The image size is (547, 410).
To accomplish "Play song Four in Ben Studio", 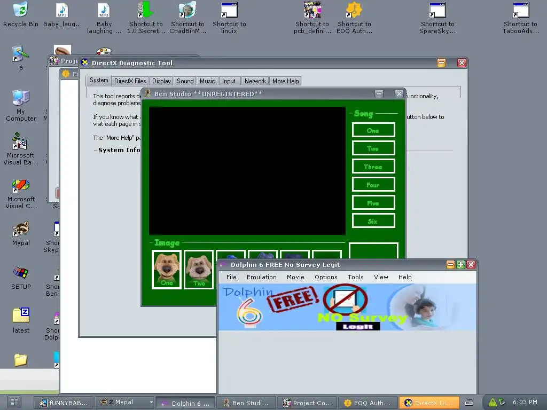I will 373,184.
